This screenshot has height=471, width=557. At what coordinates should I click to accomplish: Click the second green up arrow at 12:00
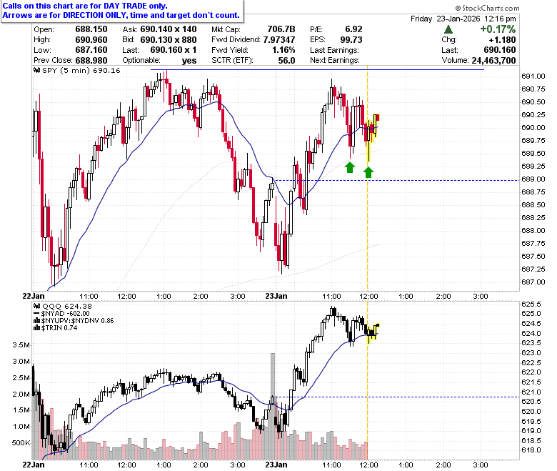tap(368, 172)
